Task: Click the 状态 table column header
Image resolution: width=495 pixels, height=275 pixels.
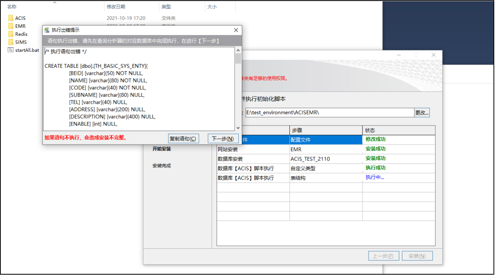Action: 399,130
